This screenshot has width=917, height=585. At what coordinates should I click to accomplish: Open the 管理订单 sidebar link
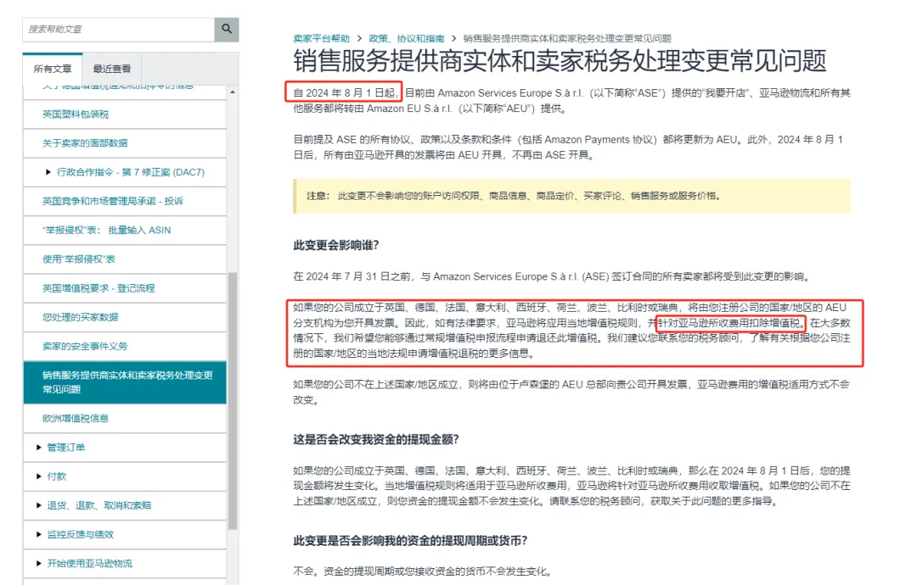(x=66, y=448)
